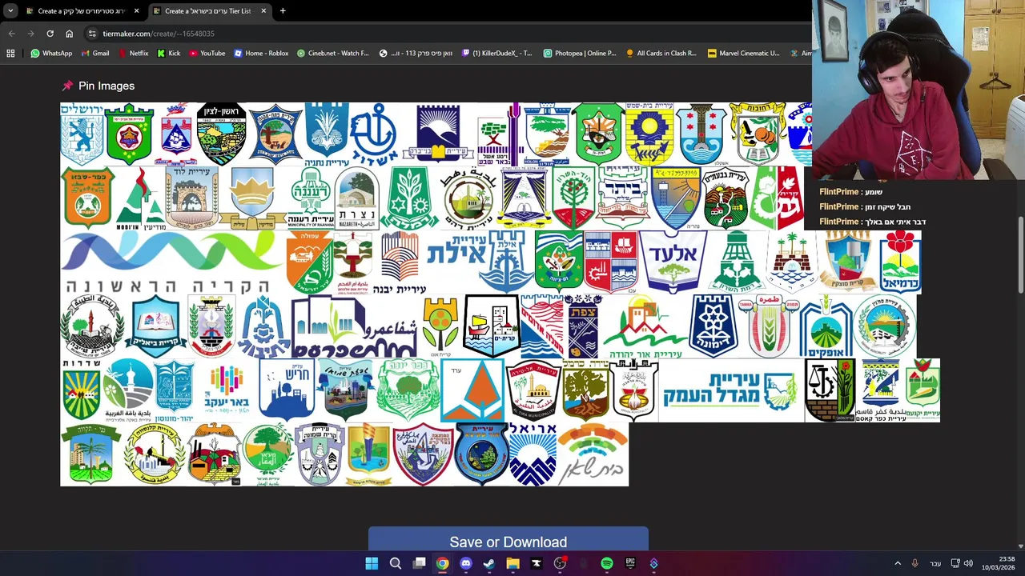Close the first Create a tier tab
Image resolution: width=1025 pixels, height=576 pixels.
[136, 11]
